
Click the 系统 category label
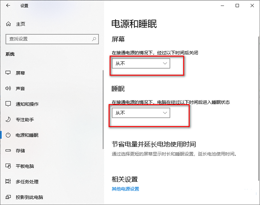click(x=10, y=54)
